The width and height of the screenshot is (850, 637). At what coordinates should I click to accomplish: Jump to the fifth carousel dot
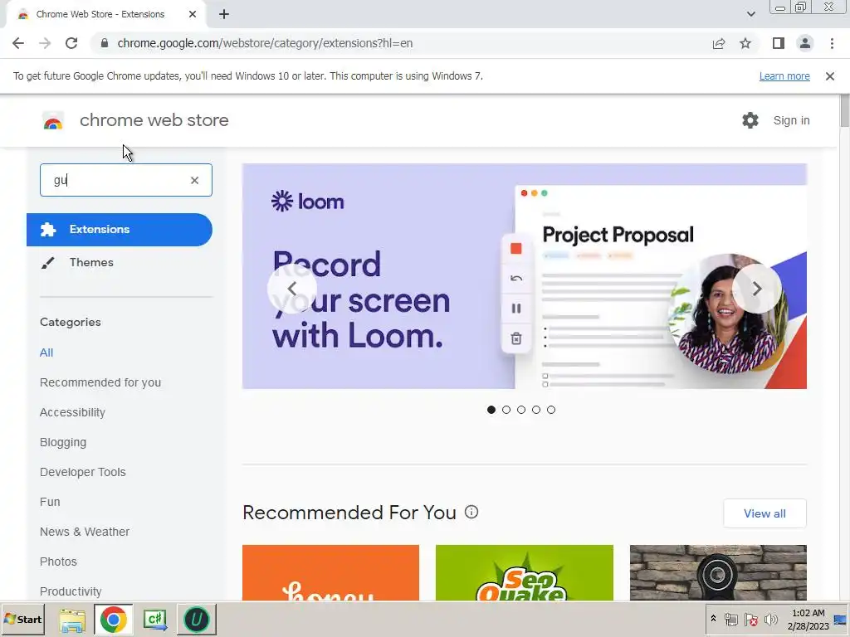[551, 410]
